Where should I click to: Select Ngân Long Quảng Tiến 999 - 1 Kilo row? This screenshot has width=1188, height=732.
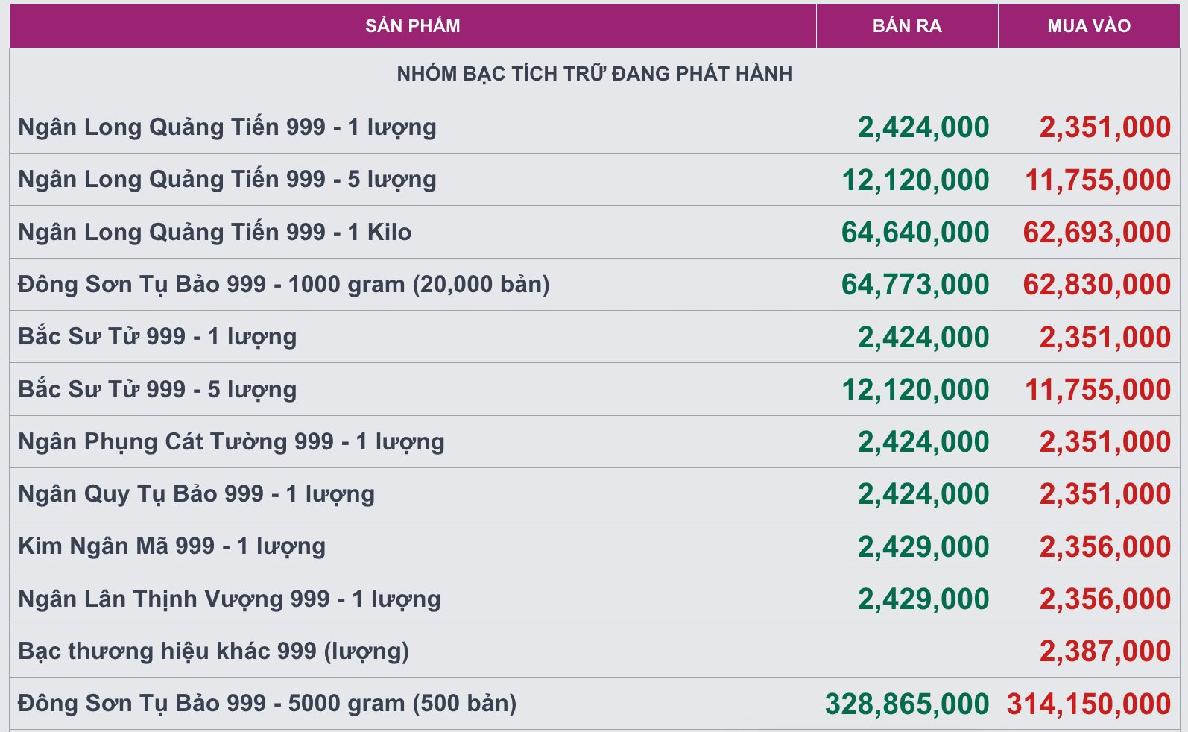click(x=594, y=232)
